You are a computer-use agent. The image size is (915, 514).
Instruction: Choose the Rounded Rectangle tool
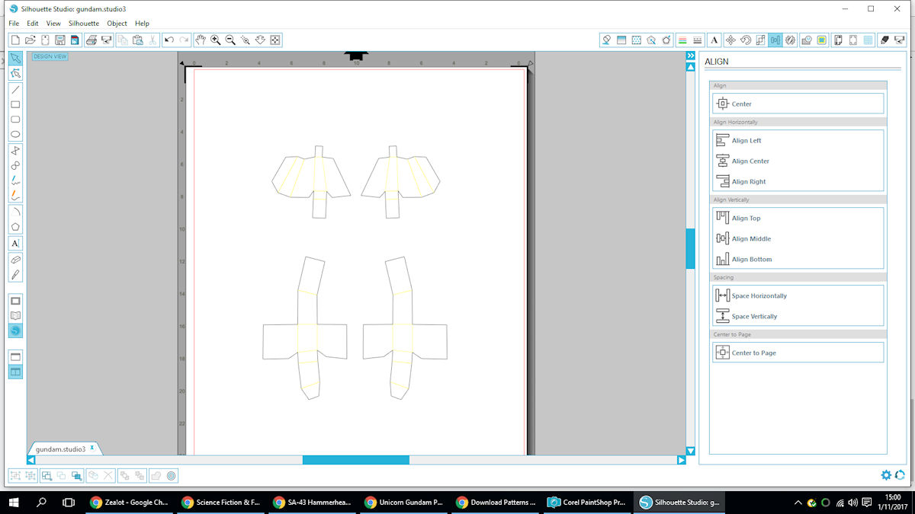coord(15,120)
